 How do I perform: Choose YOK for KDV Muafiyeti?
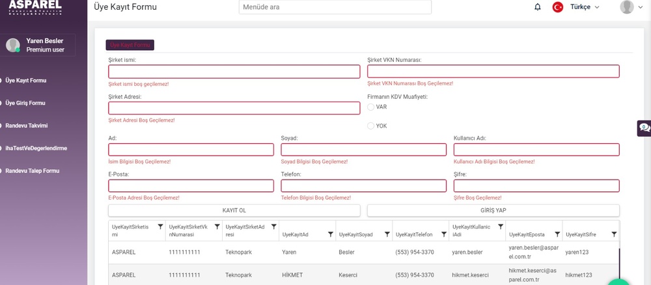(371, 126)
